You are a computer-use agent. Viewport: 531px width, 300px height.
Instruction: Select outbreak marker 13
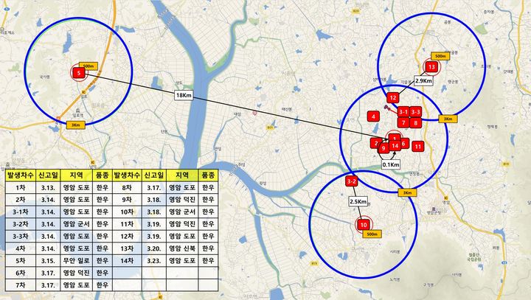click(431, 67)
